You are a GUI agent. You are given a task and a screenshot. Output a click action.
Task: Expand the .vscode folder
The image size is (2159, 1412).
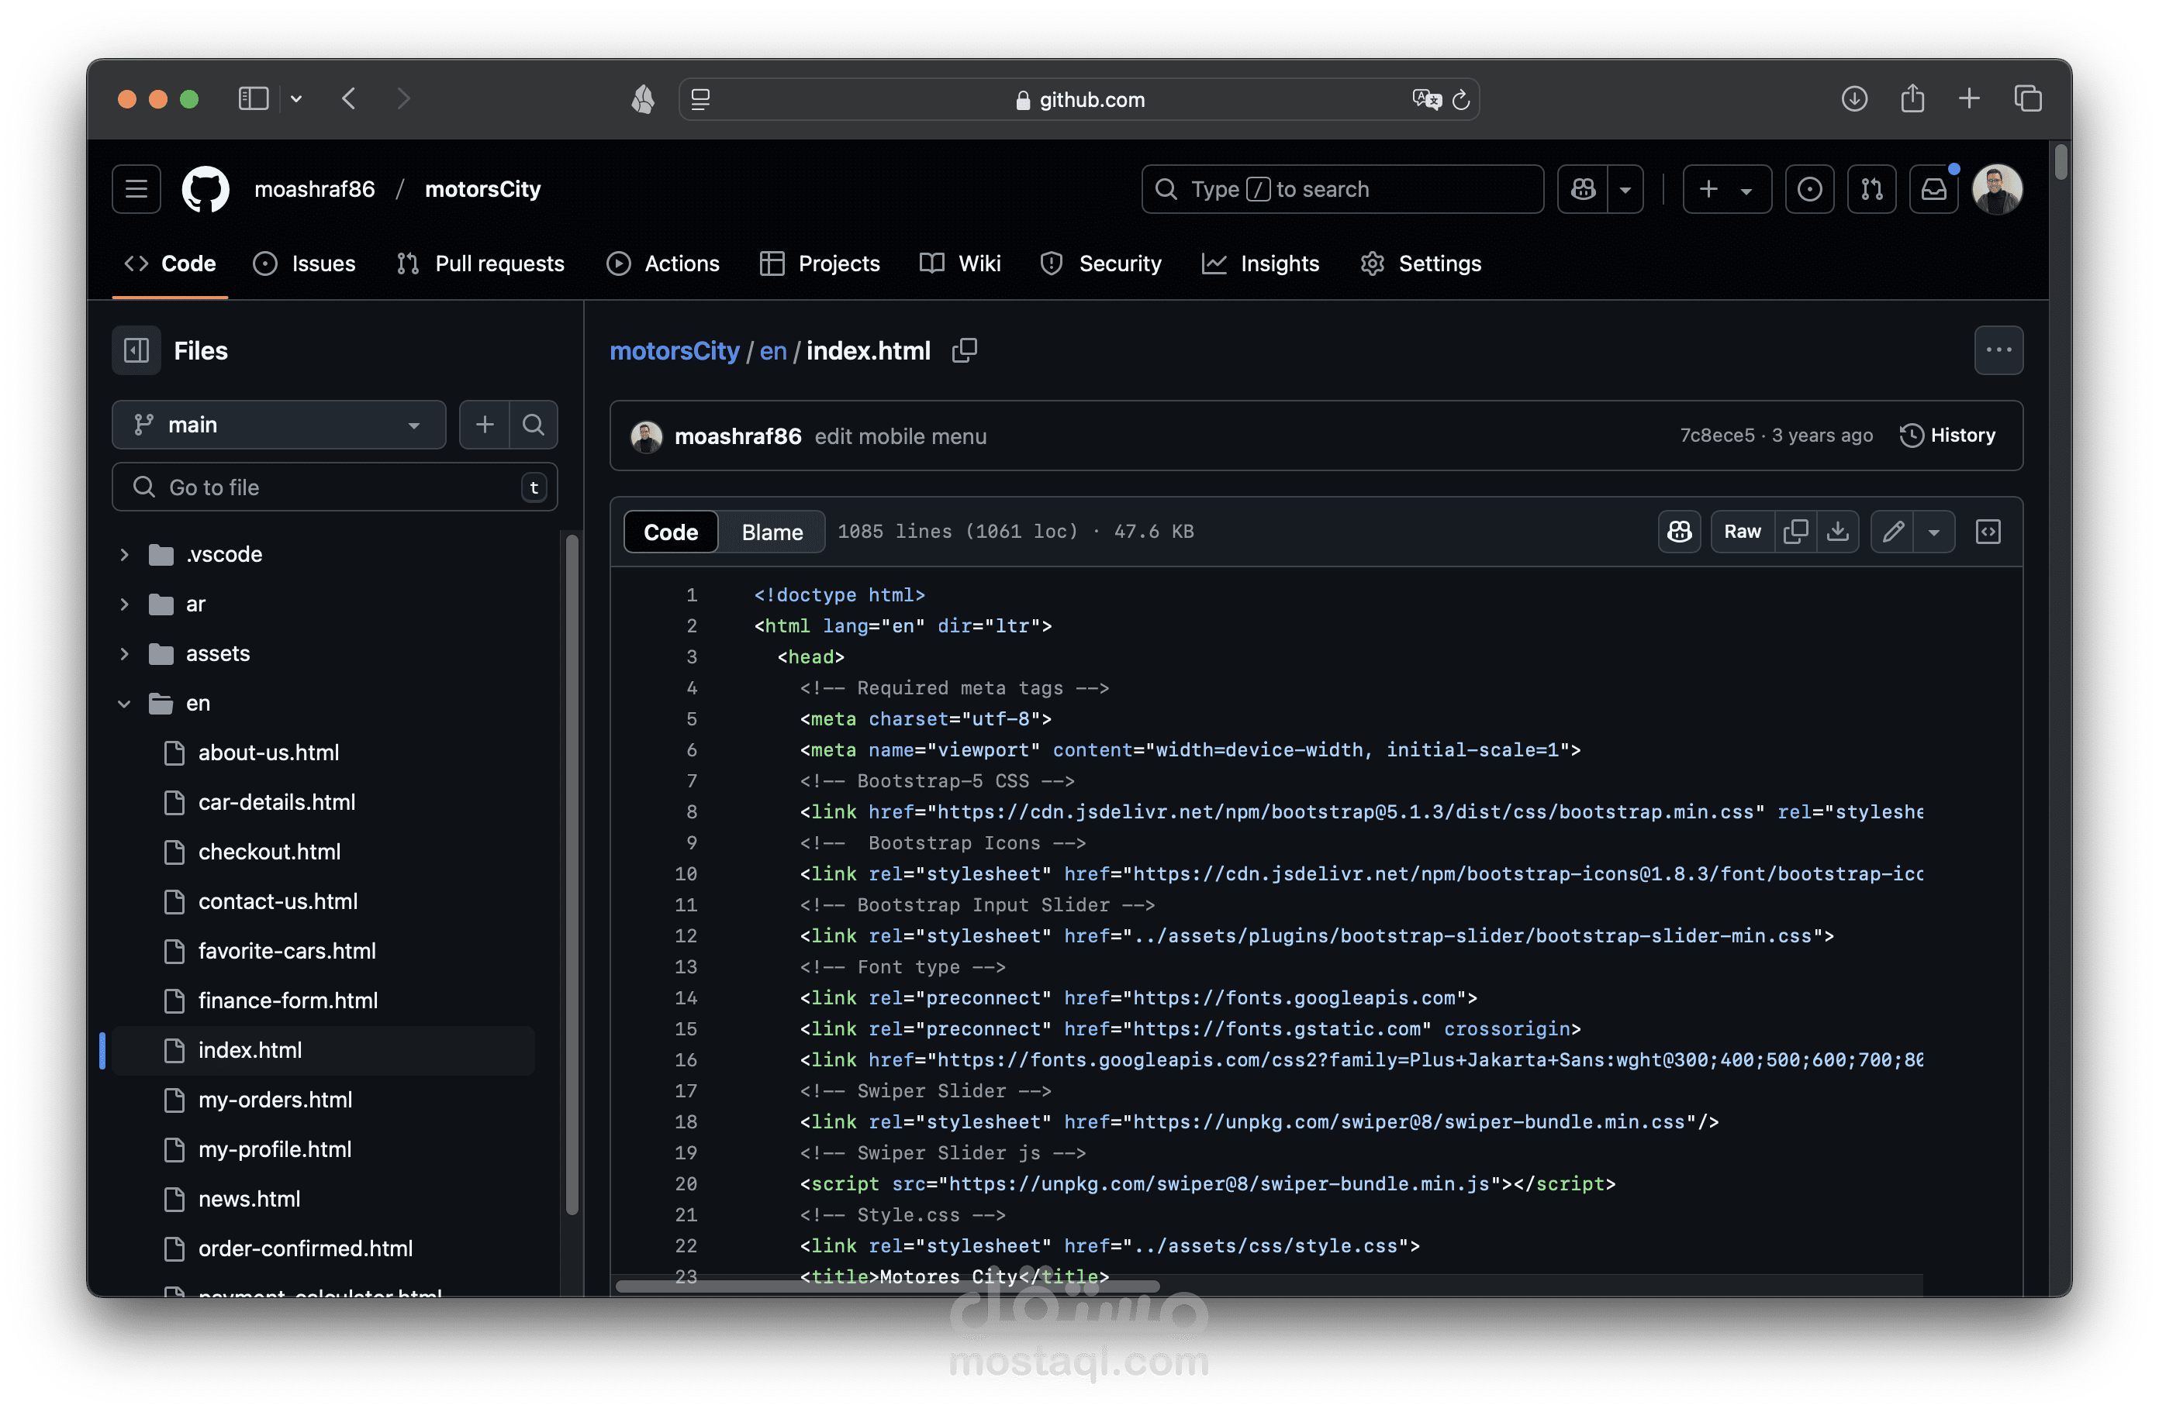click(124, 555)
